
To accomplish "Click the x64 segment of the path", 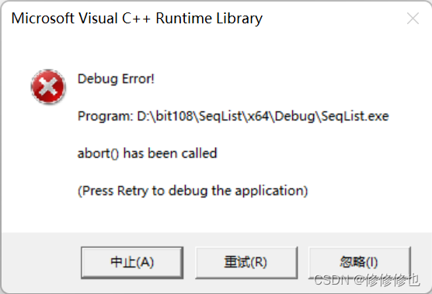I will click(x=258, y=116).
